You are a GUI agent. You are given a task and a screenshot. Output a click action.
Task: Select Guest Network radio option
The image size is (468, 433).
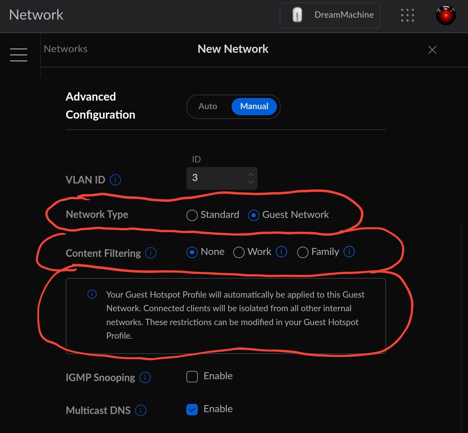253,215
